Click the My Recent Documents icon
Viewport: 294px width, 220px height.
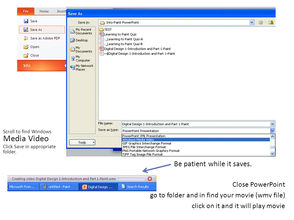(x=72, y=31)
